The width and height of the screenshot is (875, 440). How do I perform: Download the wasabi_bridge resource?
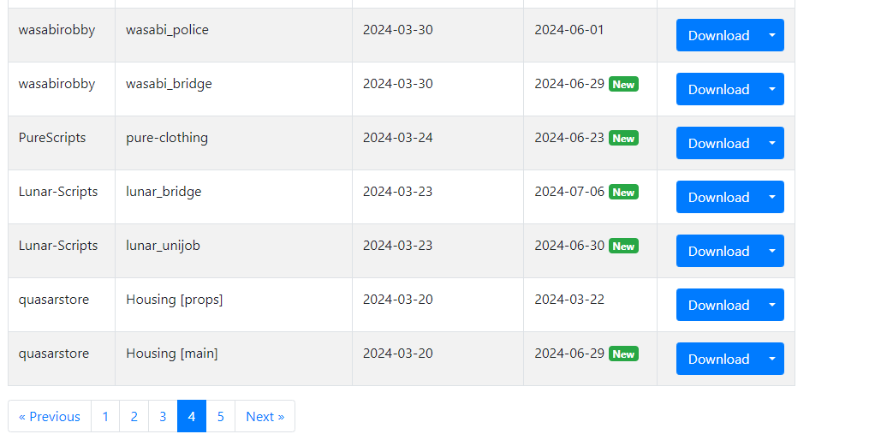[x=718, y=89]
